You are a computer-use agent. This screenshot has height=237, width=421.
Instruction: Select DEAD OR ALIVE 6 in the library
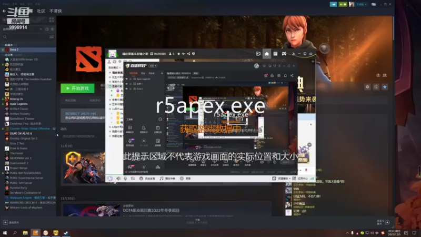[28, 134]
